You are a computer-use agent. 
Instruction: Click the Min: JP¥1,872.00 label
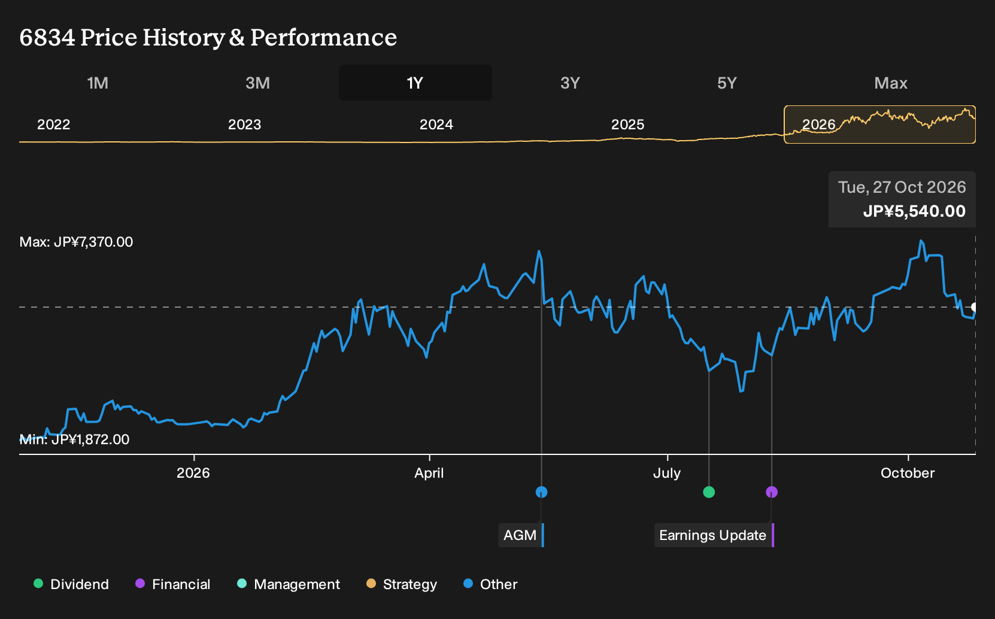pos(74,439)
